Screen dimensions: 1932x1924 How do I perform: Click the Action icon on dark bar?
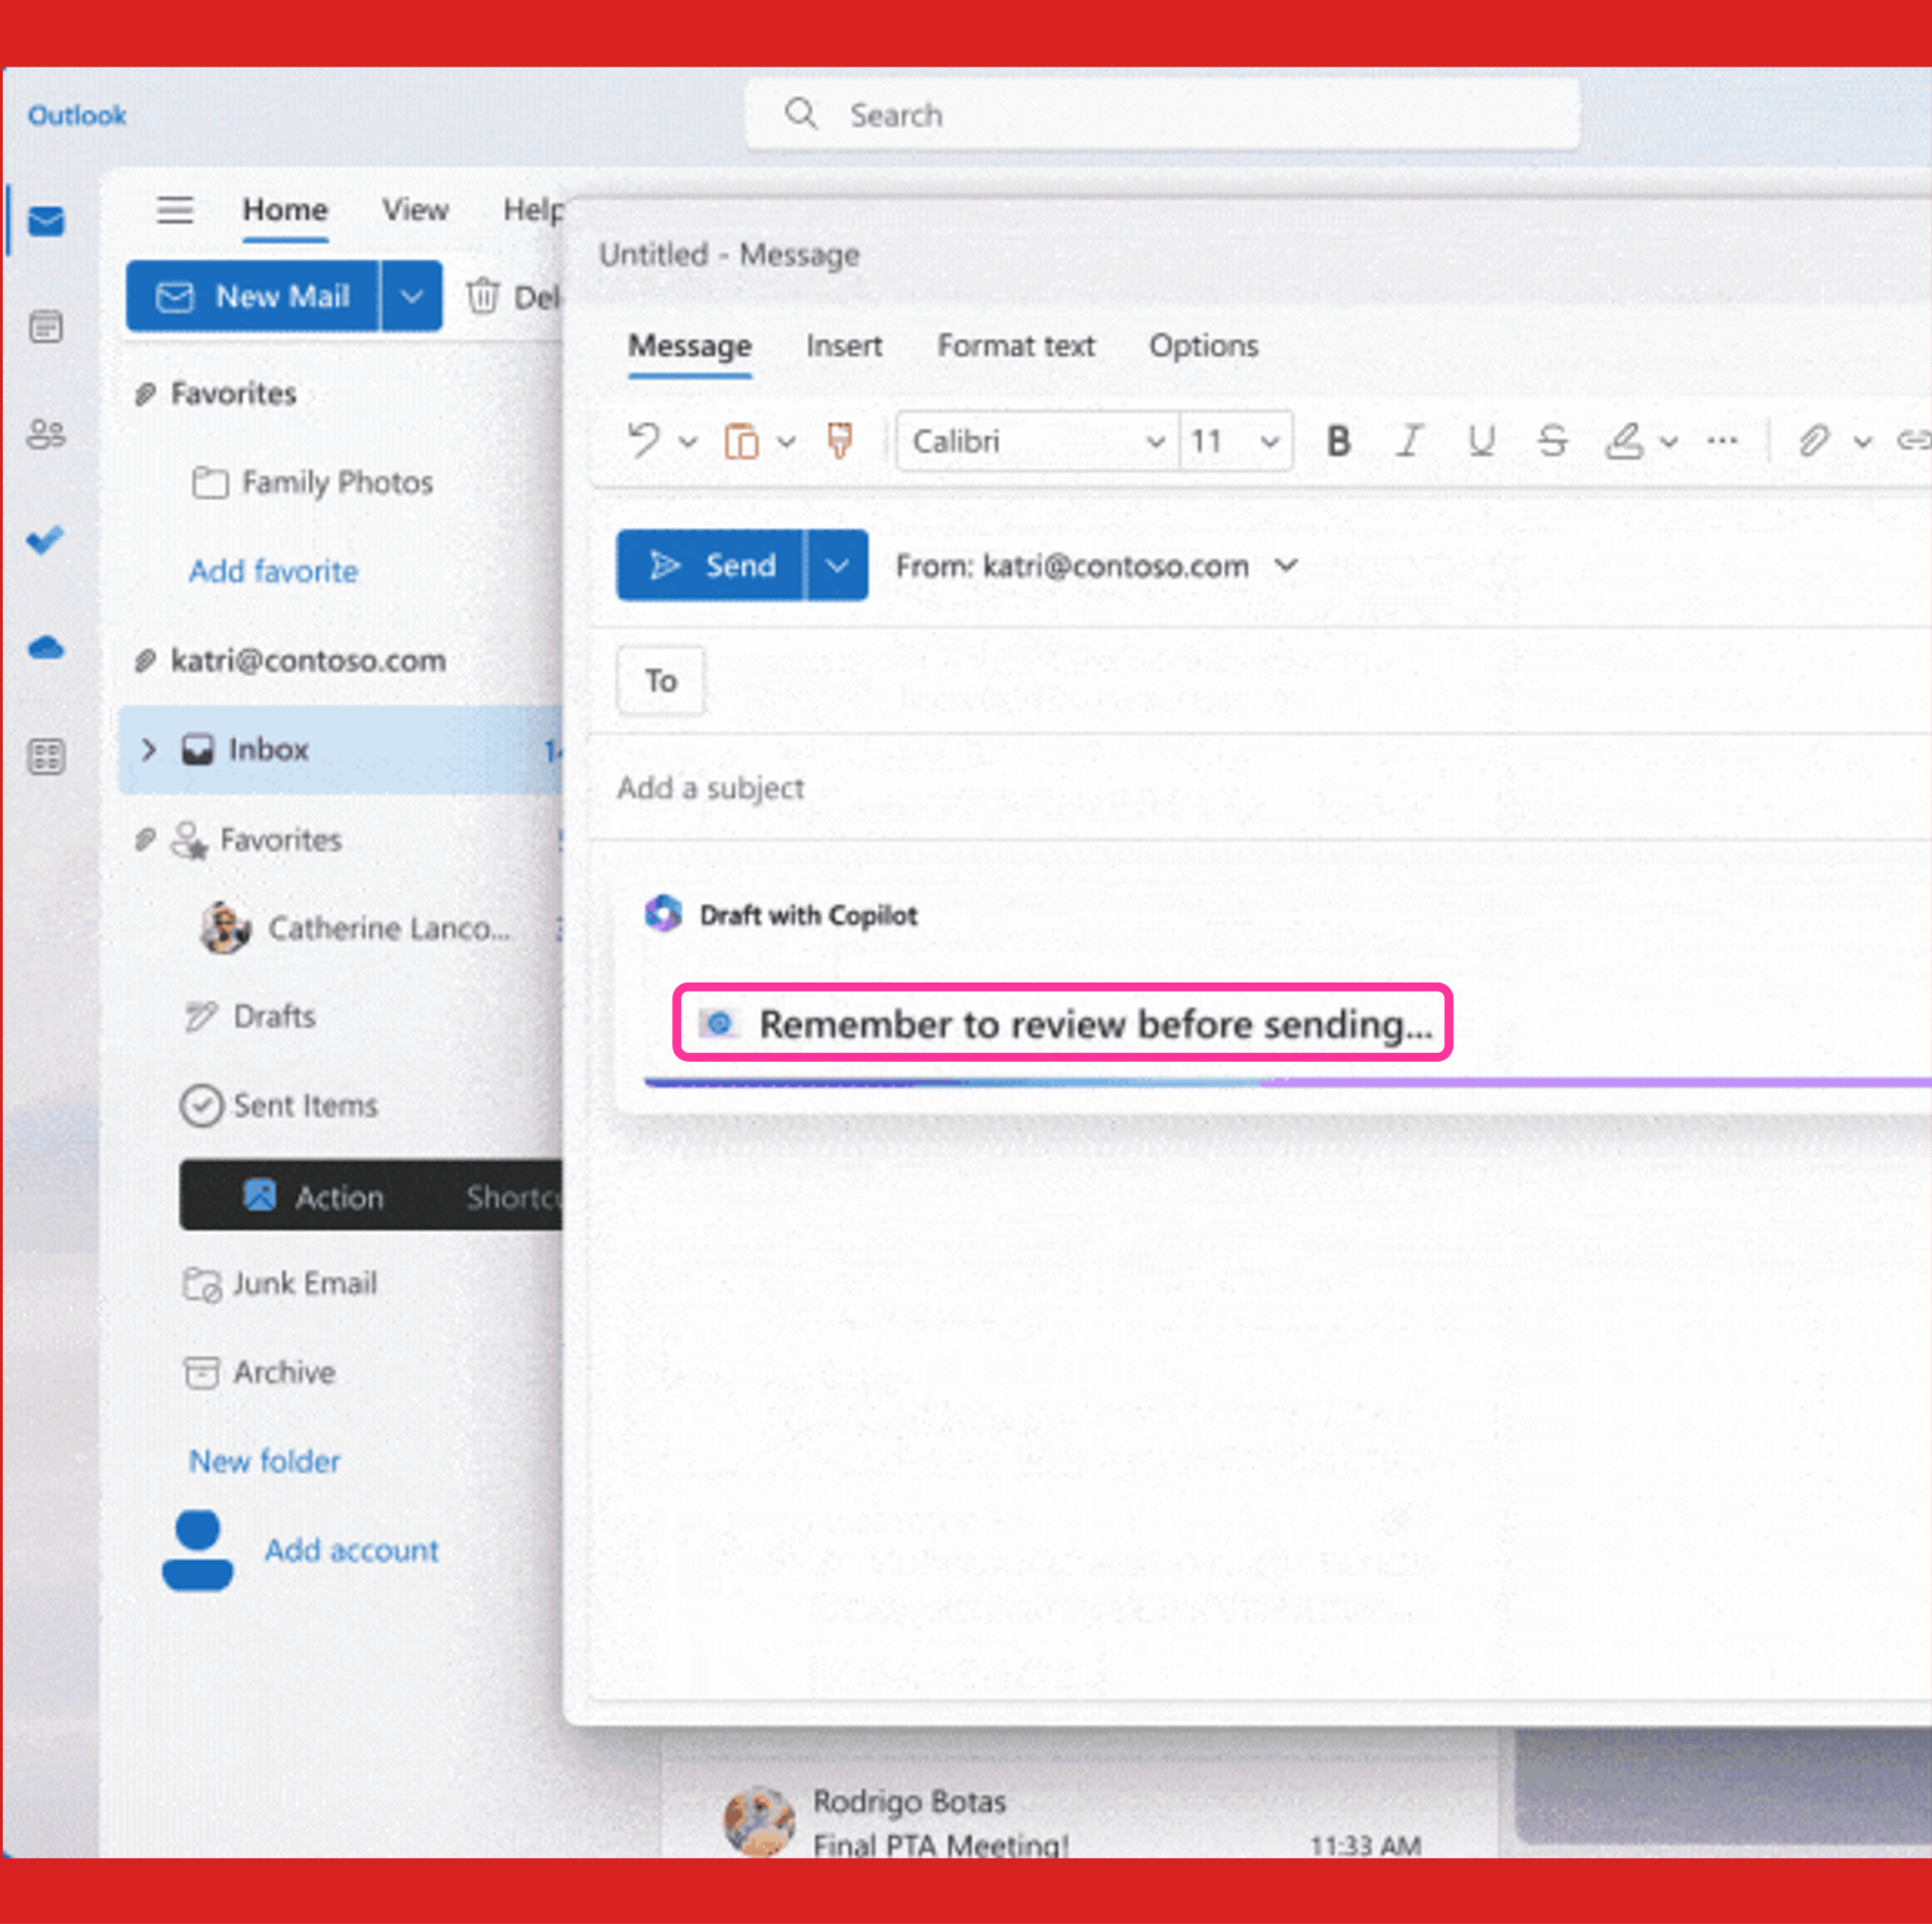coord(260,1196)
